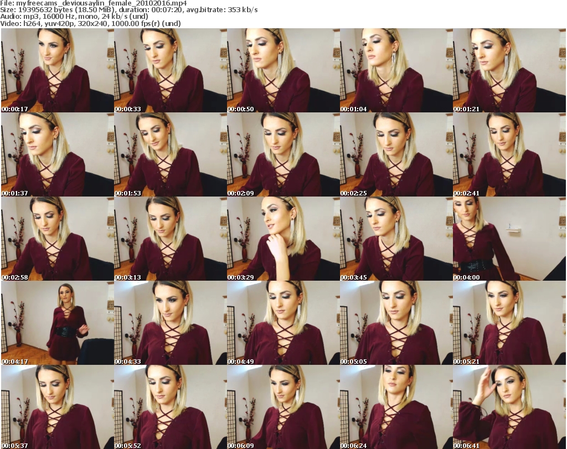
Task: Pick the frame stamped 00:06:24
Action: point(396,407)
